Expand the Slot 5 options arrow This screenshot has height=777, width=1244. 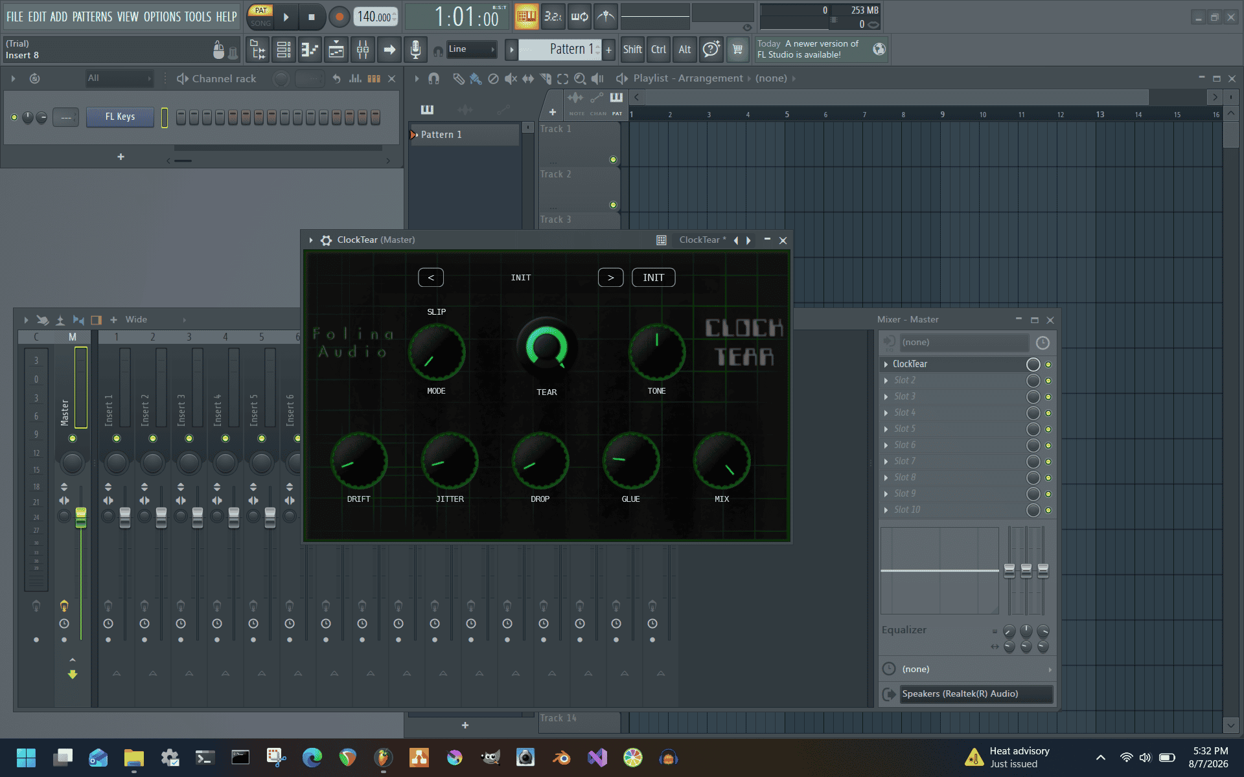point(886,429)
